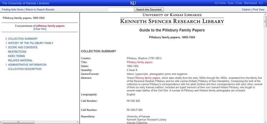Click the KU logo in the header
The image size is (267, 124).
133,3
